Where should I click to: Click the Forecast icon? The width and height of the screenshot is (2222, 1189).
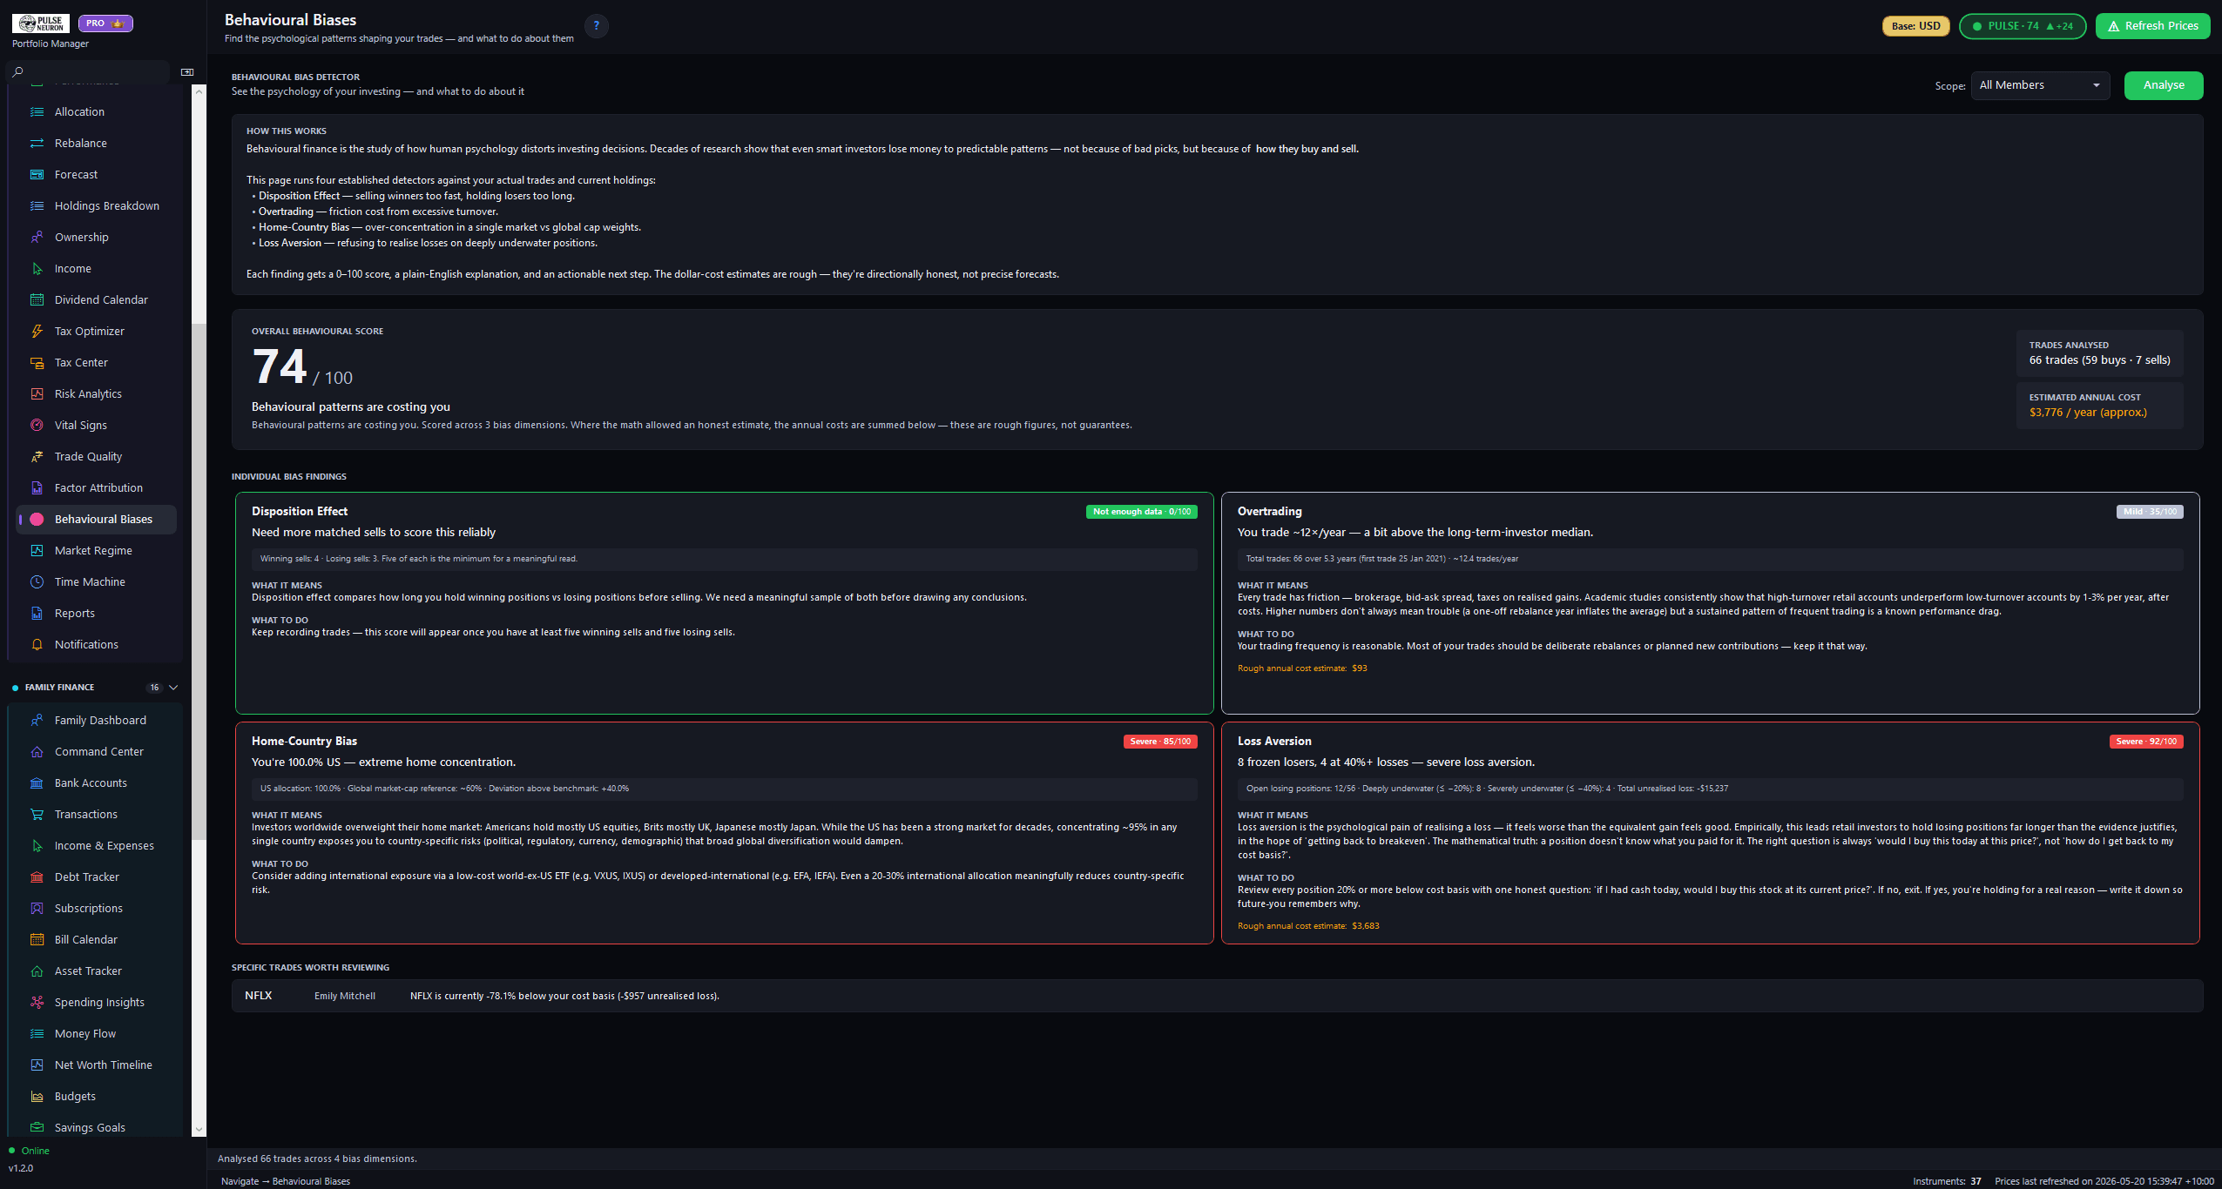[x=37, y=174]
